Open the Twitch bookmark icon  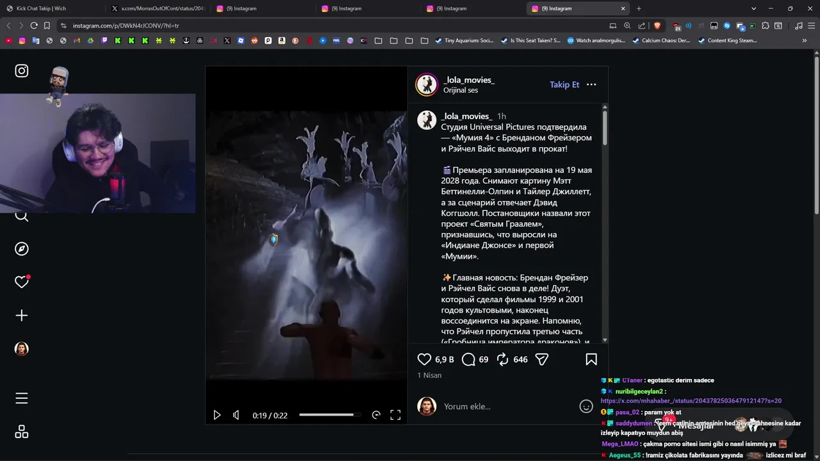104,40
